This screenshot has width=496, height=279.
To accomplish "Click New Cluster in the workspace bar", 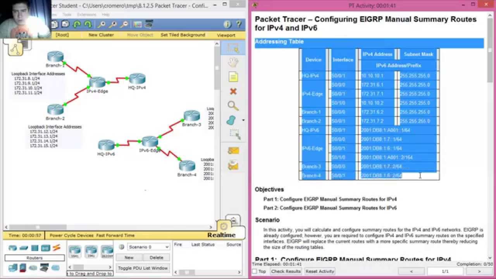I will click(x=101, y=35).
